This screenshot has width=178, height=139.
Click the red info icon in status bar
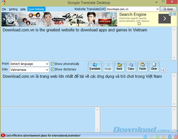pyautogui.click(x=3, y=135)
